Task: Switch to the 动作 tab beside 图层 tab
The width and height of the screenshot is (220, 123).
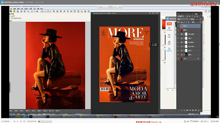Action: pyautogui.click(x=192, y=14)
